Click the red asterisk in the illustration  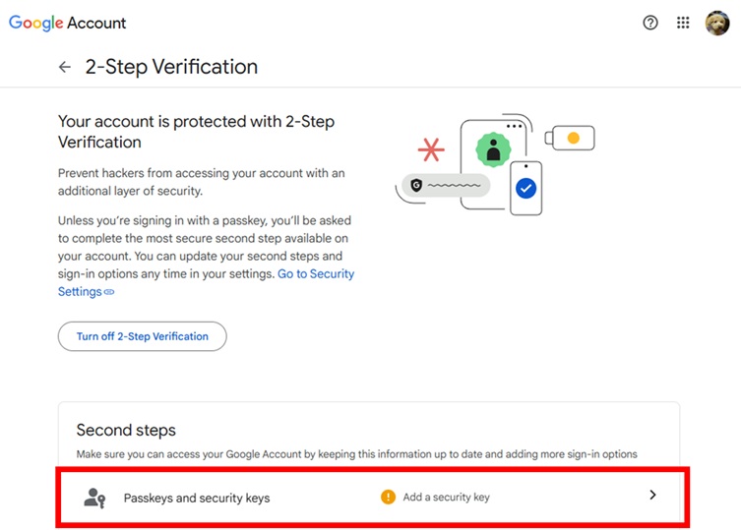click(429, 149)
